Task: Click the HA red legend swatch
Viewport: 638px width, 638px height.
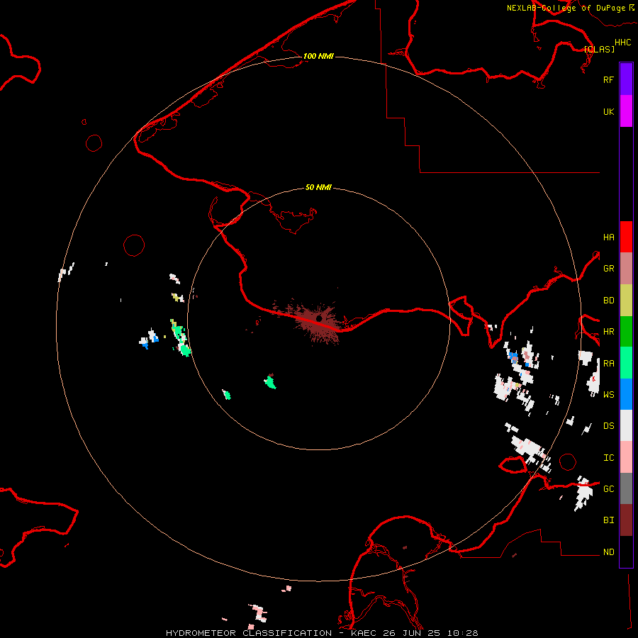Action: coord(626,237)
